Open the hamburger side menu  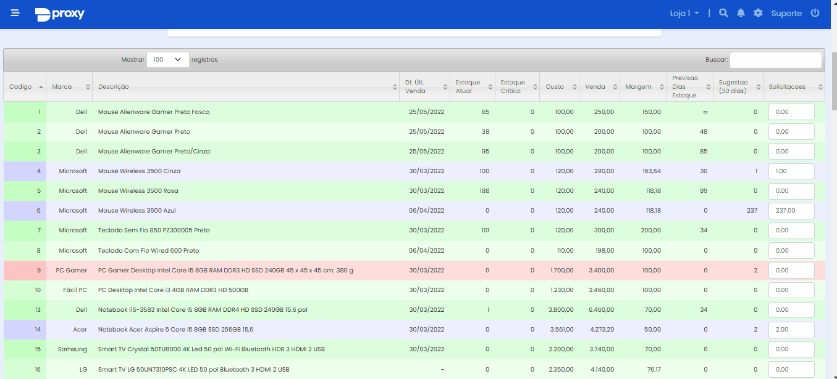tap(15, 13)
